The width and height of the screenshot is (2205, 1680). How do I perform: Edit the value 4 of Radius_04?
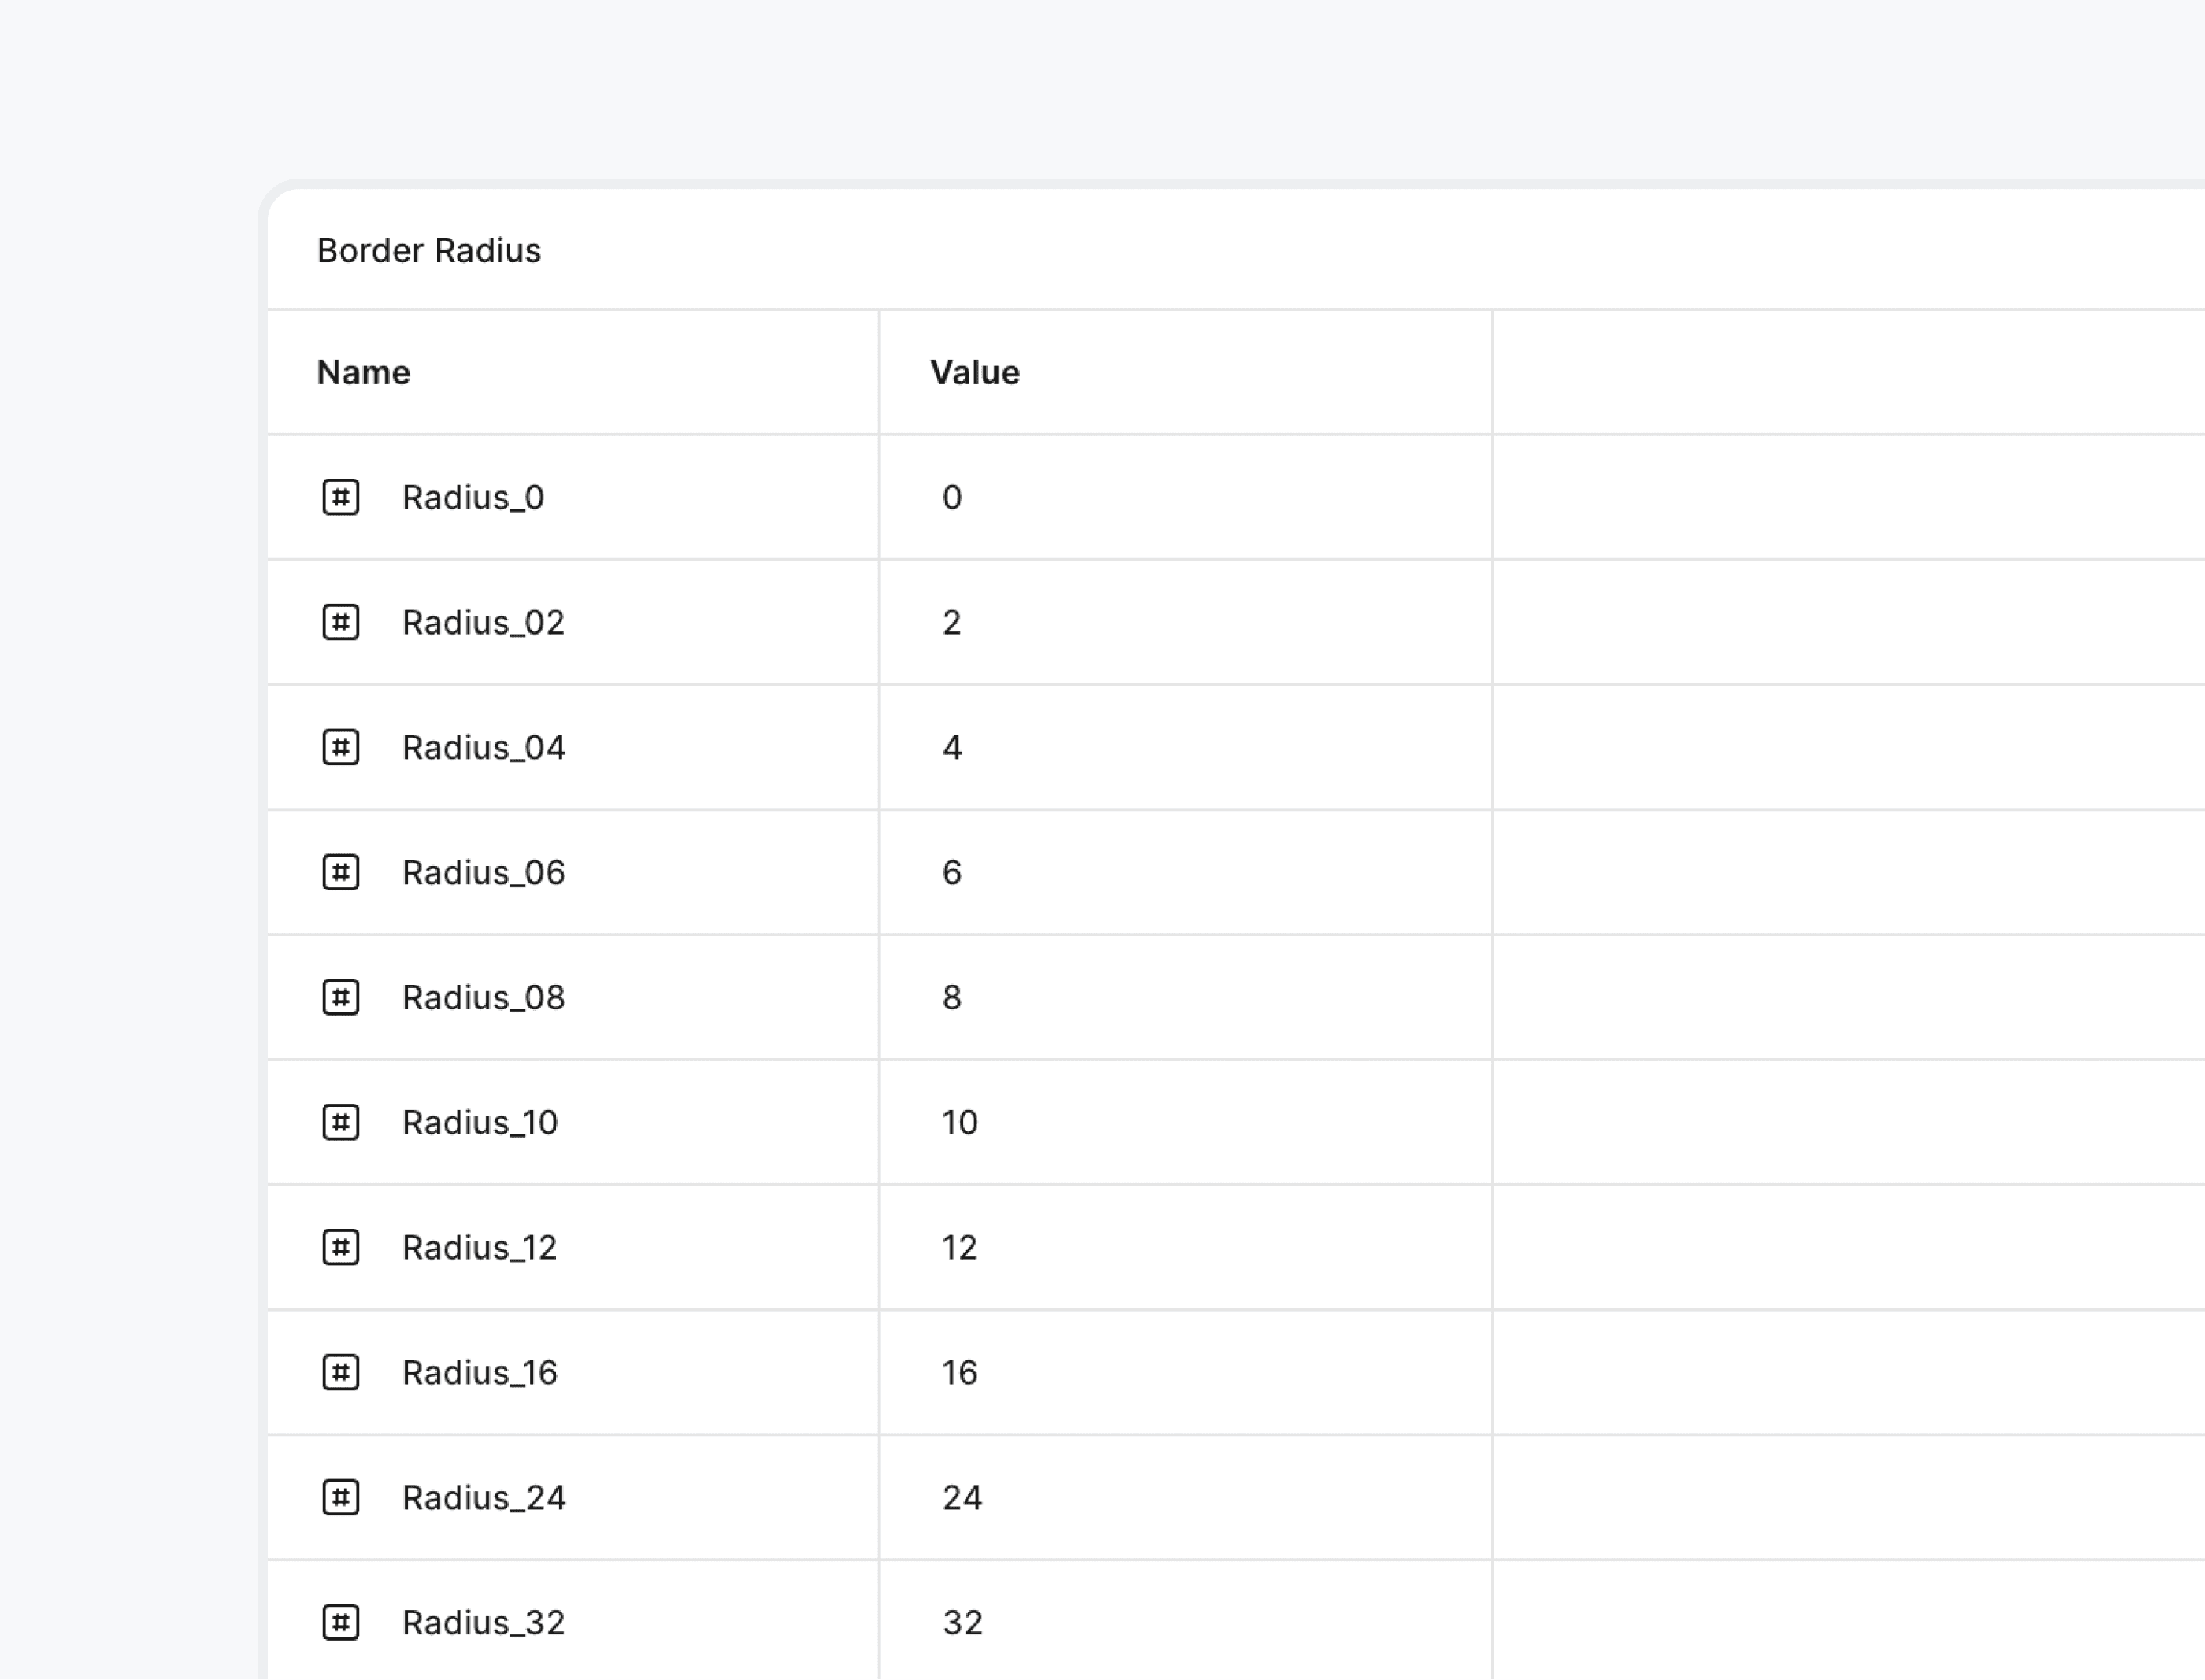point(951,747)
